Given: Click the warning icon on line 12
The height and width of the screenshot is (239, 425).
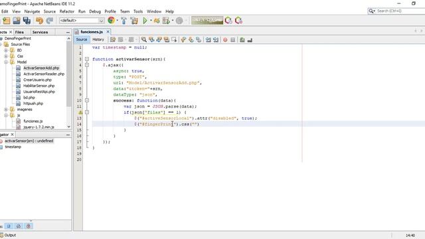Looking at the screenshot, I should (x=80, y=112).
